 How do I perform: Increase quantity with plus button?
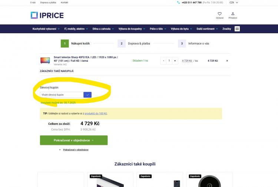(x=175, y=61)
